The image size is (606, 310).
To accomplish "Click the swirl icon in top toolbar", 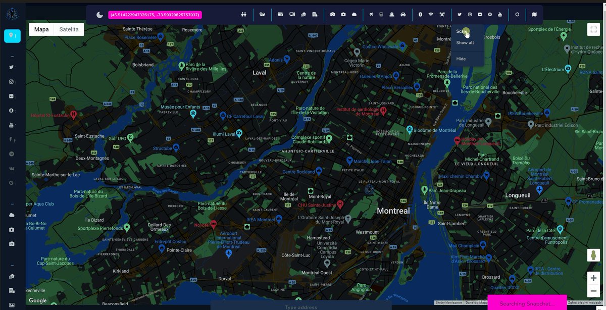I will pos(262,15).
